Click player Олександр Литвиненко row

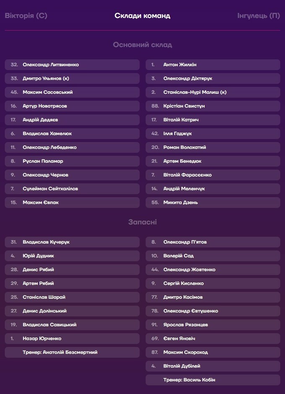tap(72, 65)
